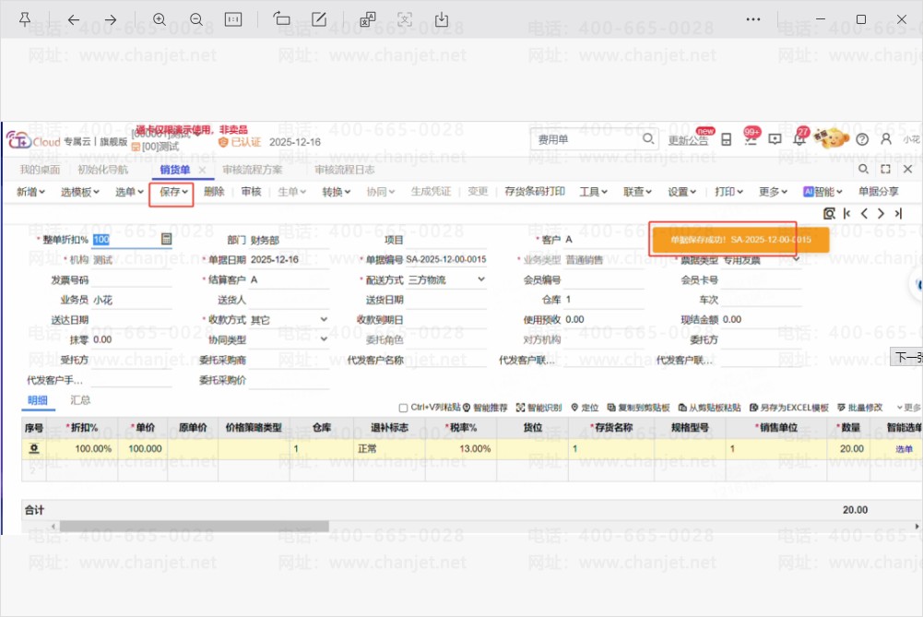Viewport: 923px width, 617px height.
Task: Click the notification bell icon
Action: click(799, 139)
